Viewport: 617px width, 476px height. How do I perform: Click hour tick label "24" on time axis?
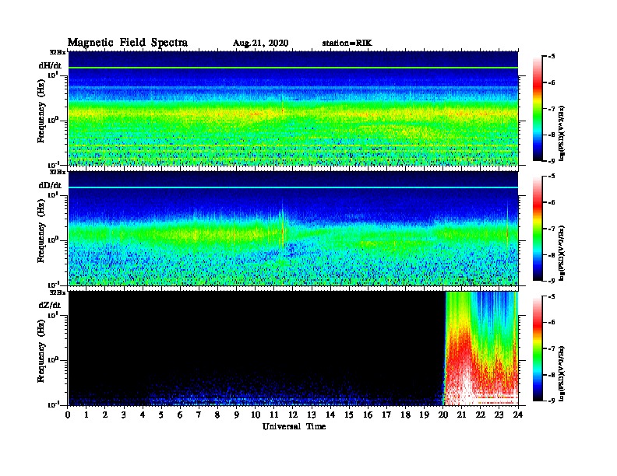(518, 415)
